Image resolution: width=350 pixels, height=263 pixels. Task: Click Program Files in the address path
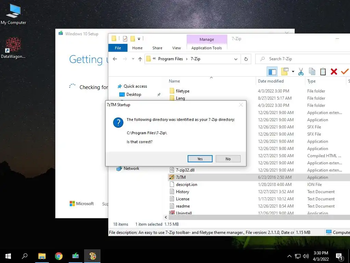(171, 59)
